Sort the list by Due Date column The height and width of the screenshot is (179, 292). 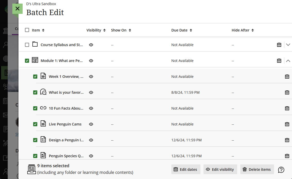click(x=182, y=30)
